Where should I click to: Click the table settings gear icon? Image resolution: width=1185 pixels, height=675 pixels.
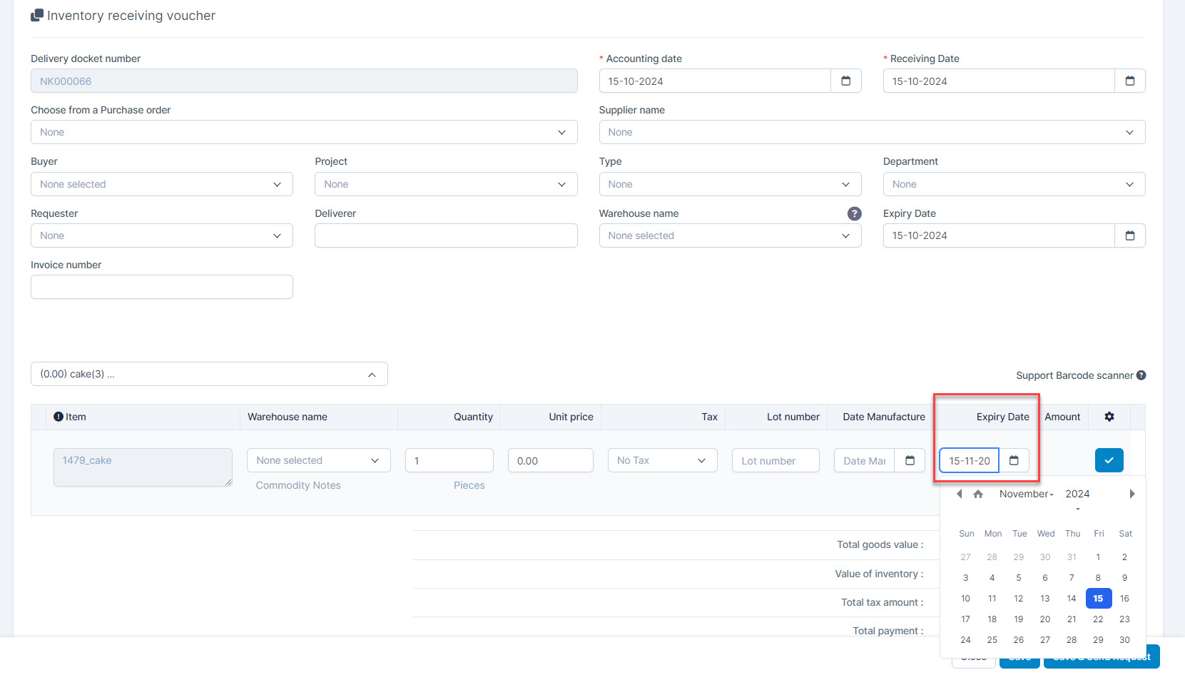click(x=1109, y=417)
